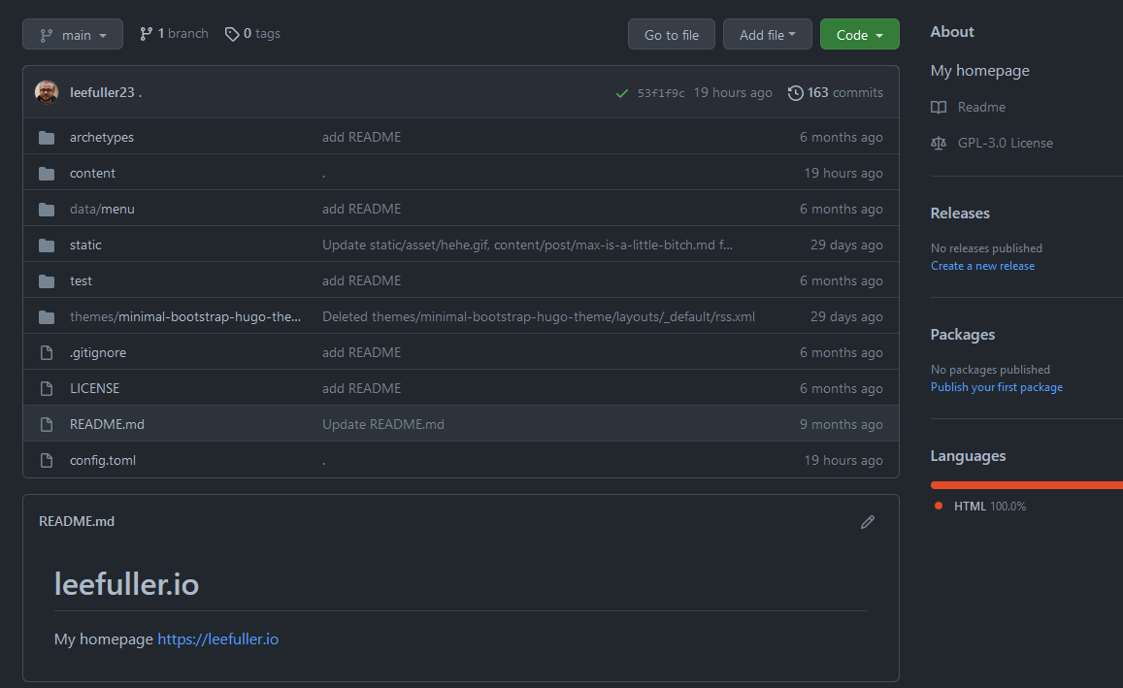Image resolution: width=1123 pixels, height=688 pixels.
Task: Open the leefuller.io homepage link
Action: point(217,639)
